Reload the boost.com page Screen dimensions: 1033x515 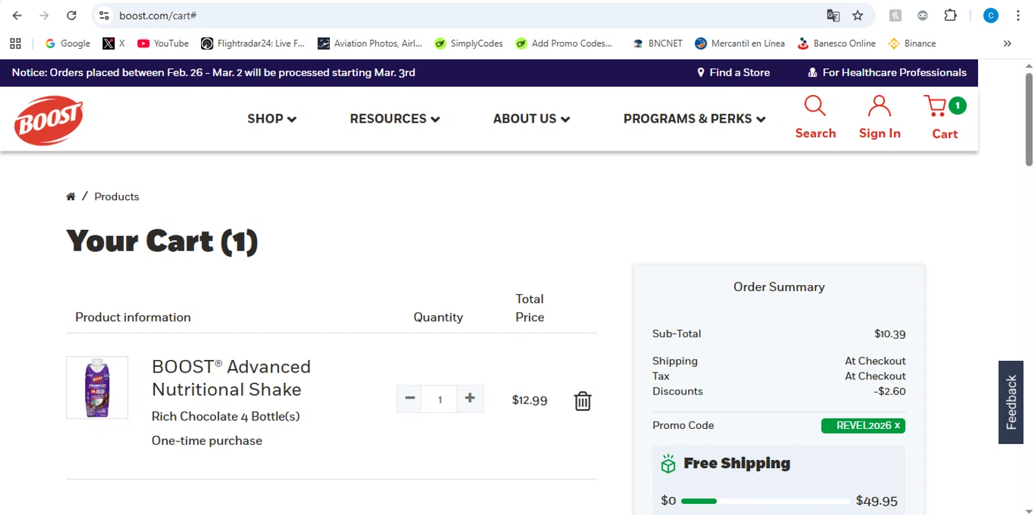tap(71, 15)
